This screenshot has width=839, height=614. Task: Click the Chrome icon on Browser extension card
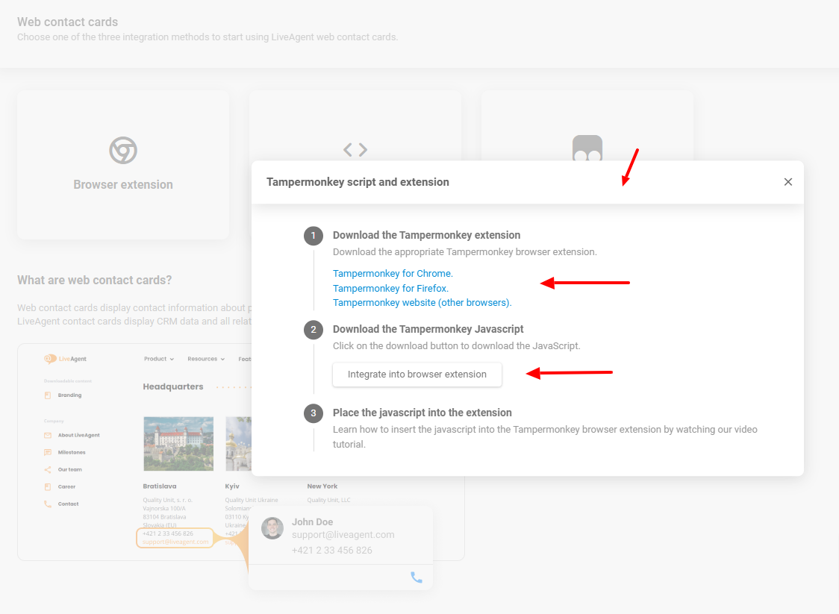(x=123, y=150)
